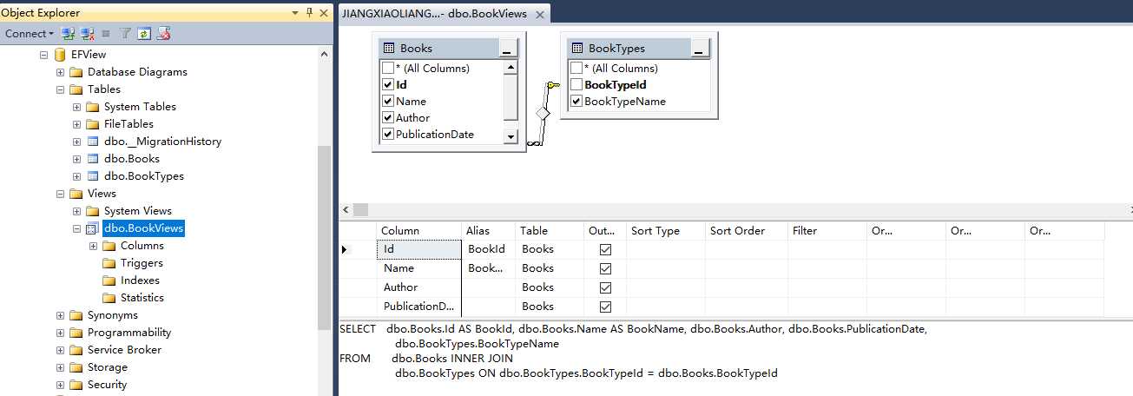Minimize the BookTypes table pane
Viewport: 1133px width, 396px height.
pyautogui.click(x=700, y=48)
